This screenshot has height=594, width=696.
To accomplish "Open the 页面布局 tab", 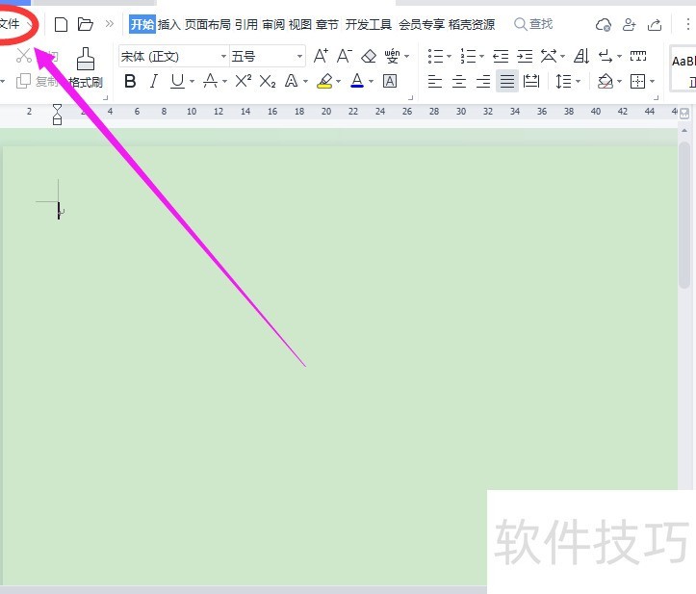I will [x=207, y=24].
